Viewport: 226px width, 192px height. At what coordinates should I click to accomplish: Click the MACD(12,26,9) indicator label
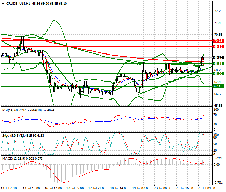pyautogui.click(x=14, y=159)
